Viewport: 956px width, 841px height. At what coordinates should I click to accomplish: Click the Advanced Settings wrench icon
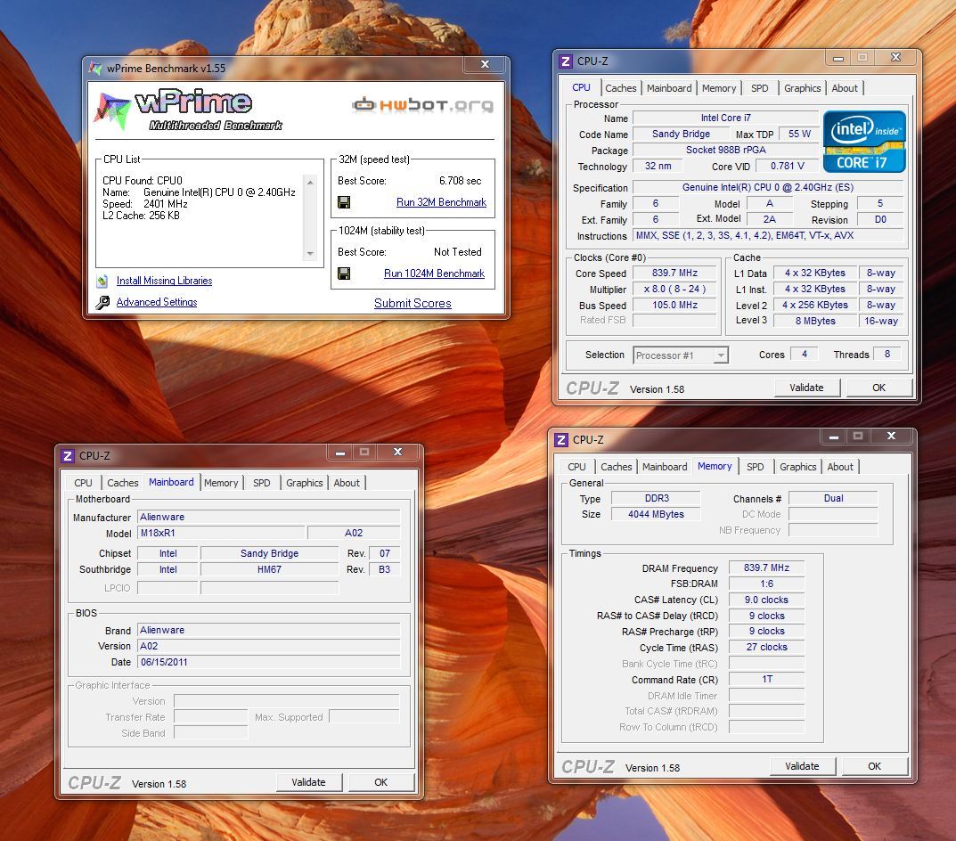pyautogui.click(x=102, y=303)
